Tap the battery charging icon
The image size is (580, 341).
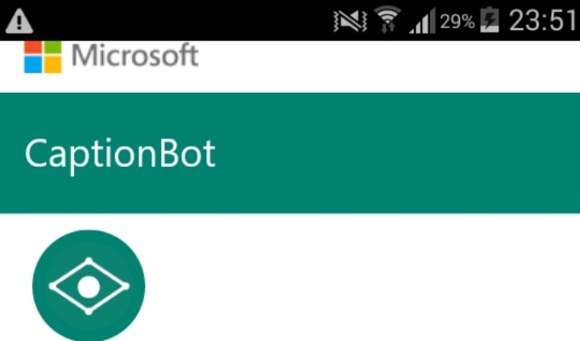[490, 20]
